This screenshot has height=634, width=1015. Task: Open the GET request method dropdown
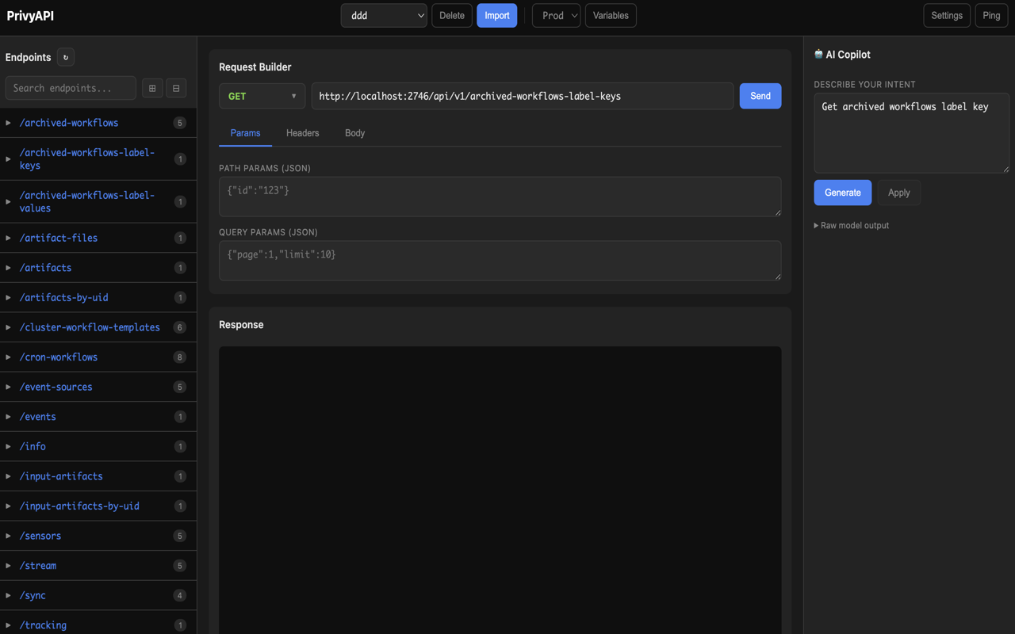tap(262, 95)
